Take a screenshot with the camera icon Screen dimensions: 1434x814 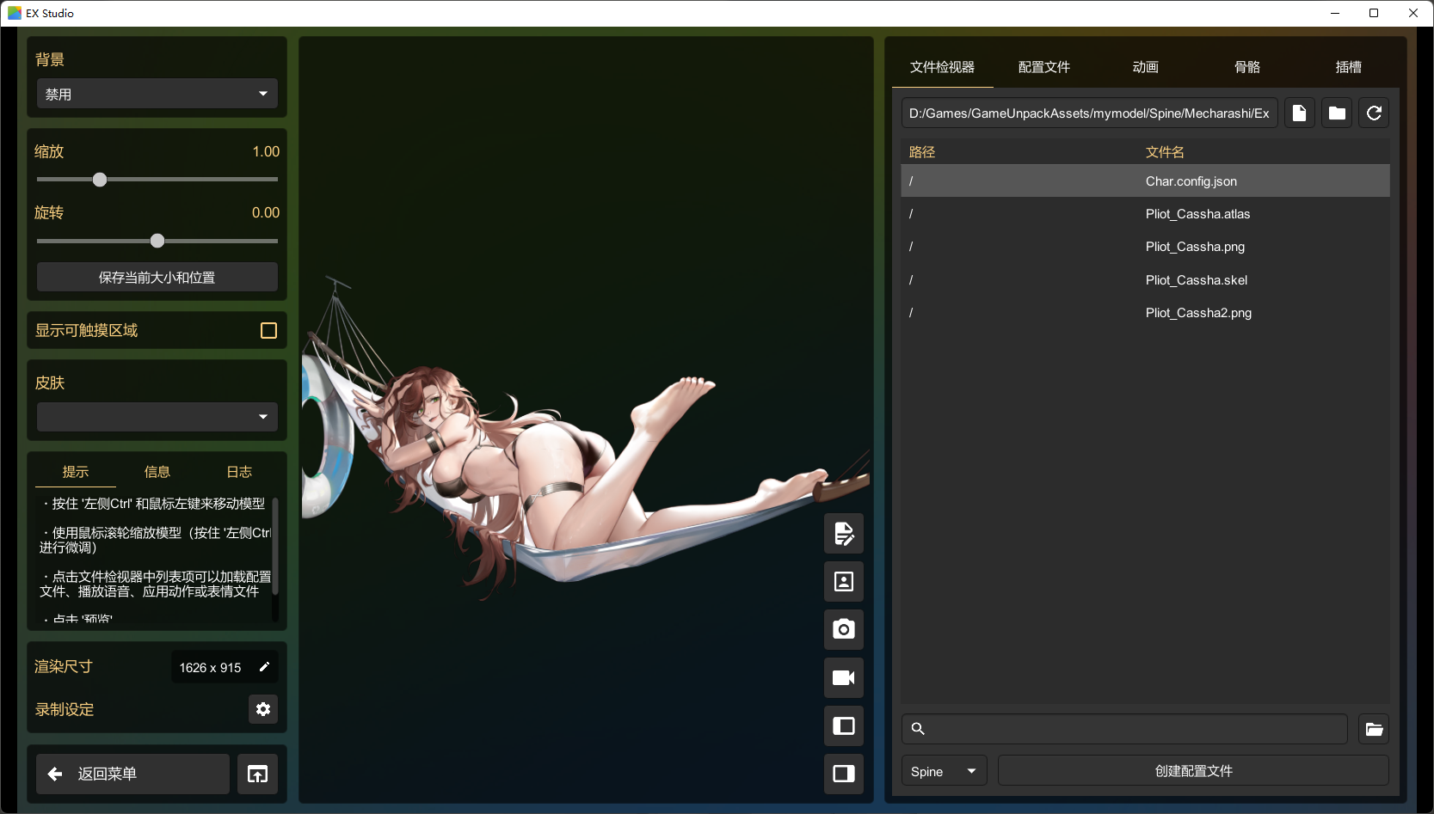pyautogui.click(x=844, y=629)
